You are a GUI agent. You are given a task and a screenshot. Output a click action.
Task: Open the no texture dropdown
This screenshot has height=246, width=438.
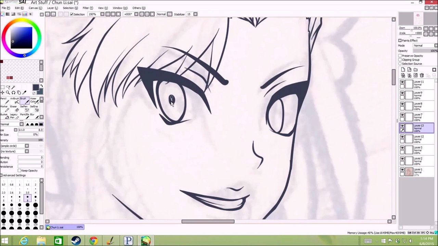[x=27, y=151]
